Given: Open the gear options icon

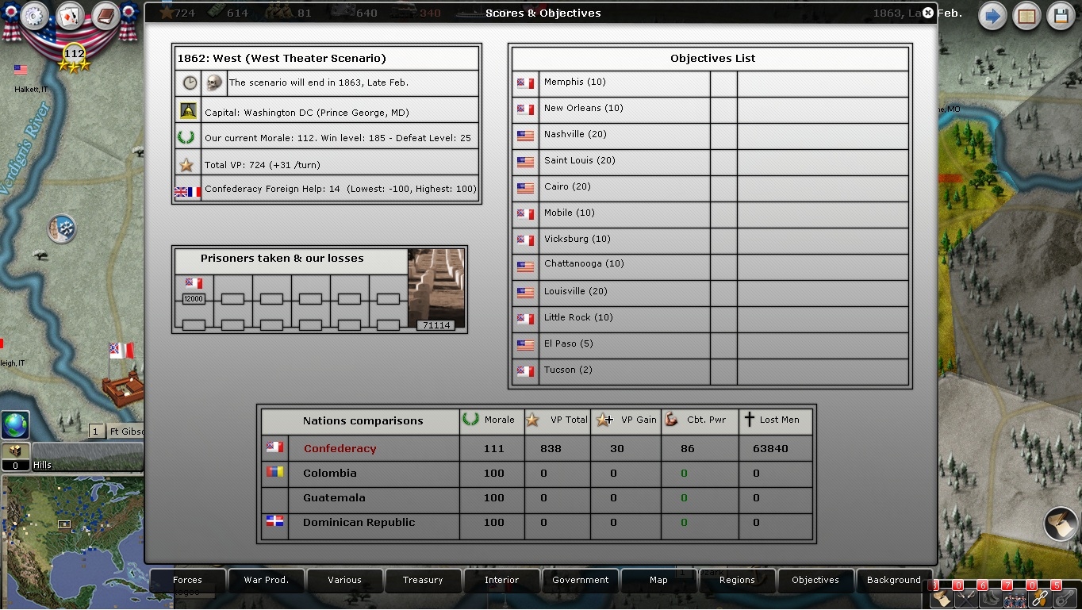Looking at the screenshot, I should click(34, 16).
